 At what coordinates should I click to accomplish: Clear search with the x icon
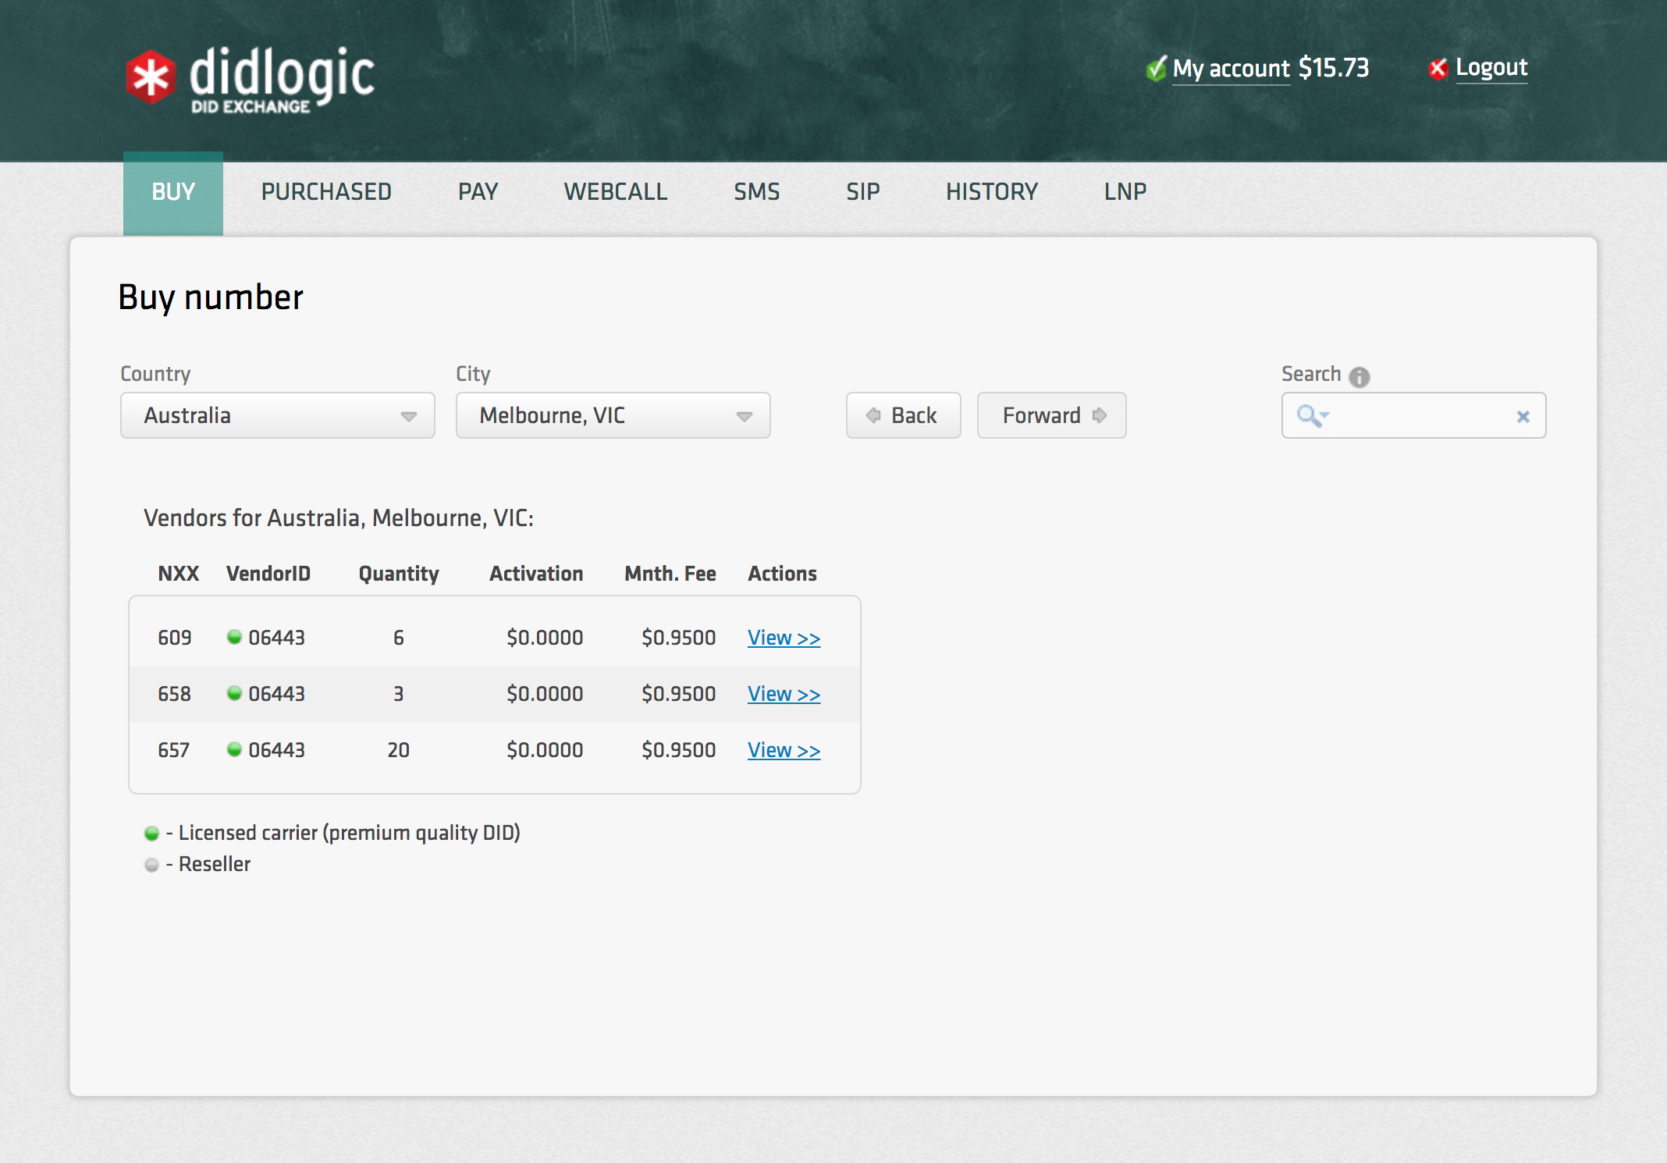1523,417
